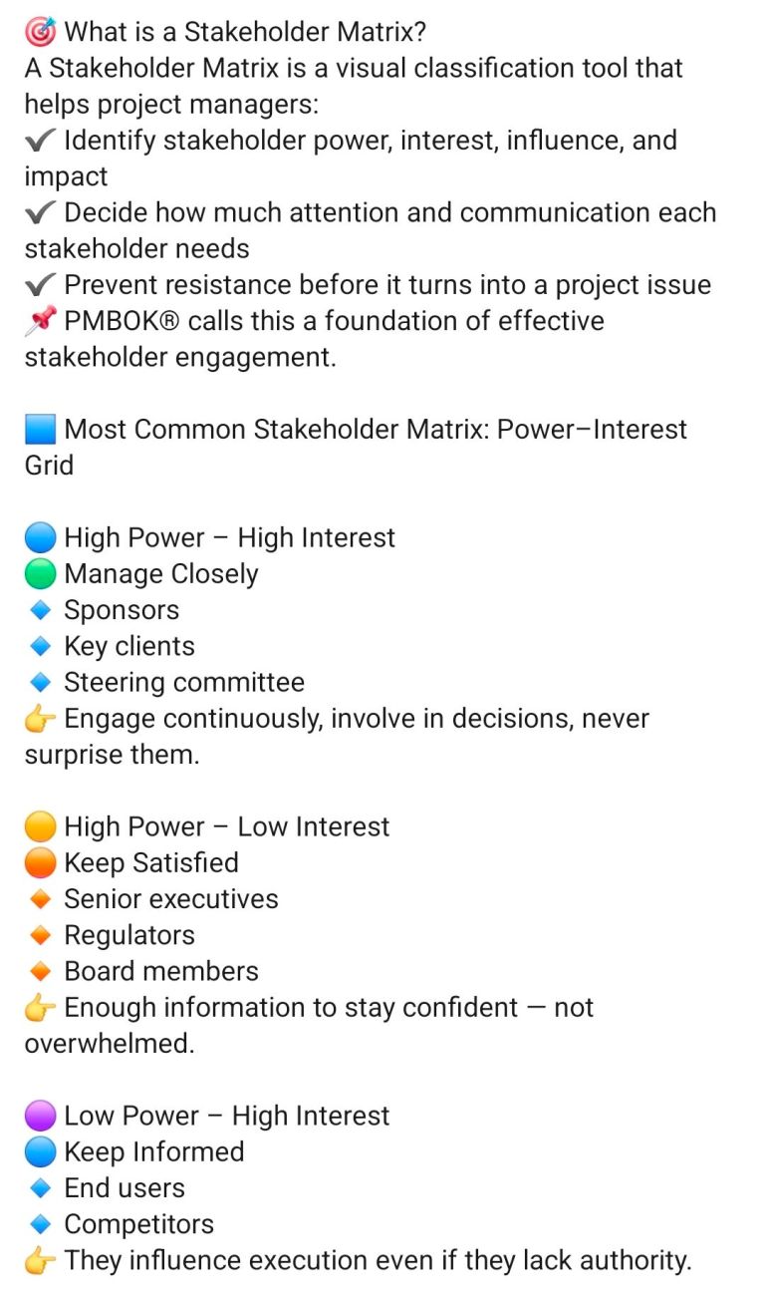Click the blue diamond bullet next to Competitors
765x1300 pixels.
coord(41,1224)
